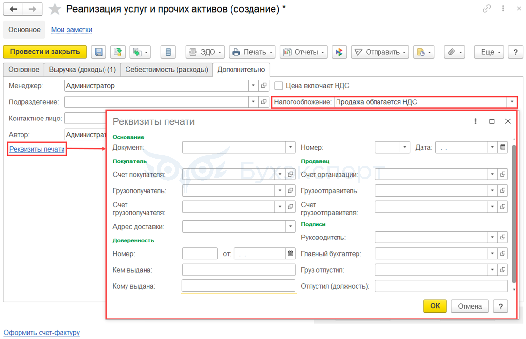The width and height of the screenshot is (526, 339).
Task: Open the reminder/note icon dropdown
Action: tap(424, 52)
